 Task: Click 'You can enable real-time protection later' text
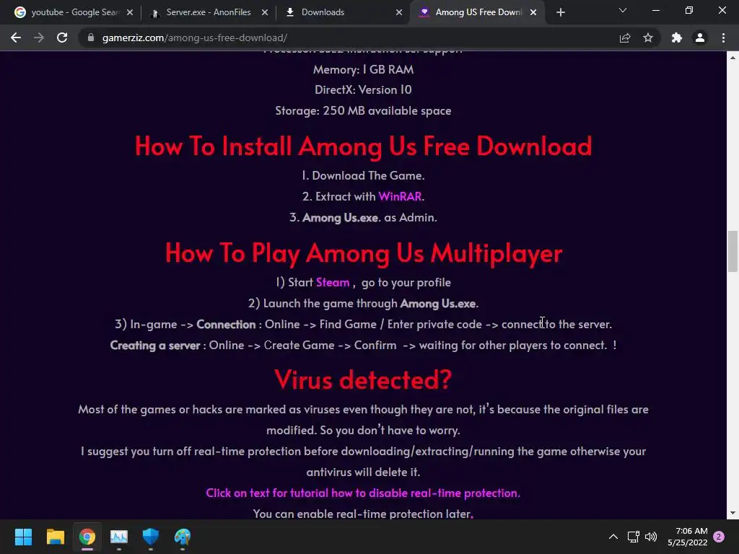pyautogui.click(x=363, y=514)
